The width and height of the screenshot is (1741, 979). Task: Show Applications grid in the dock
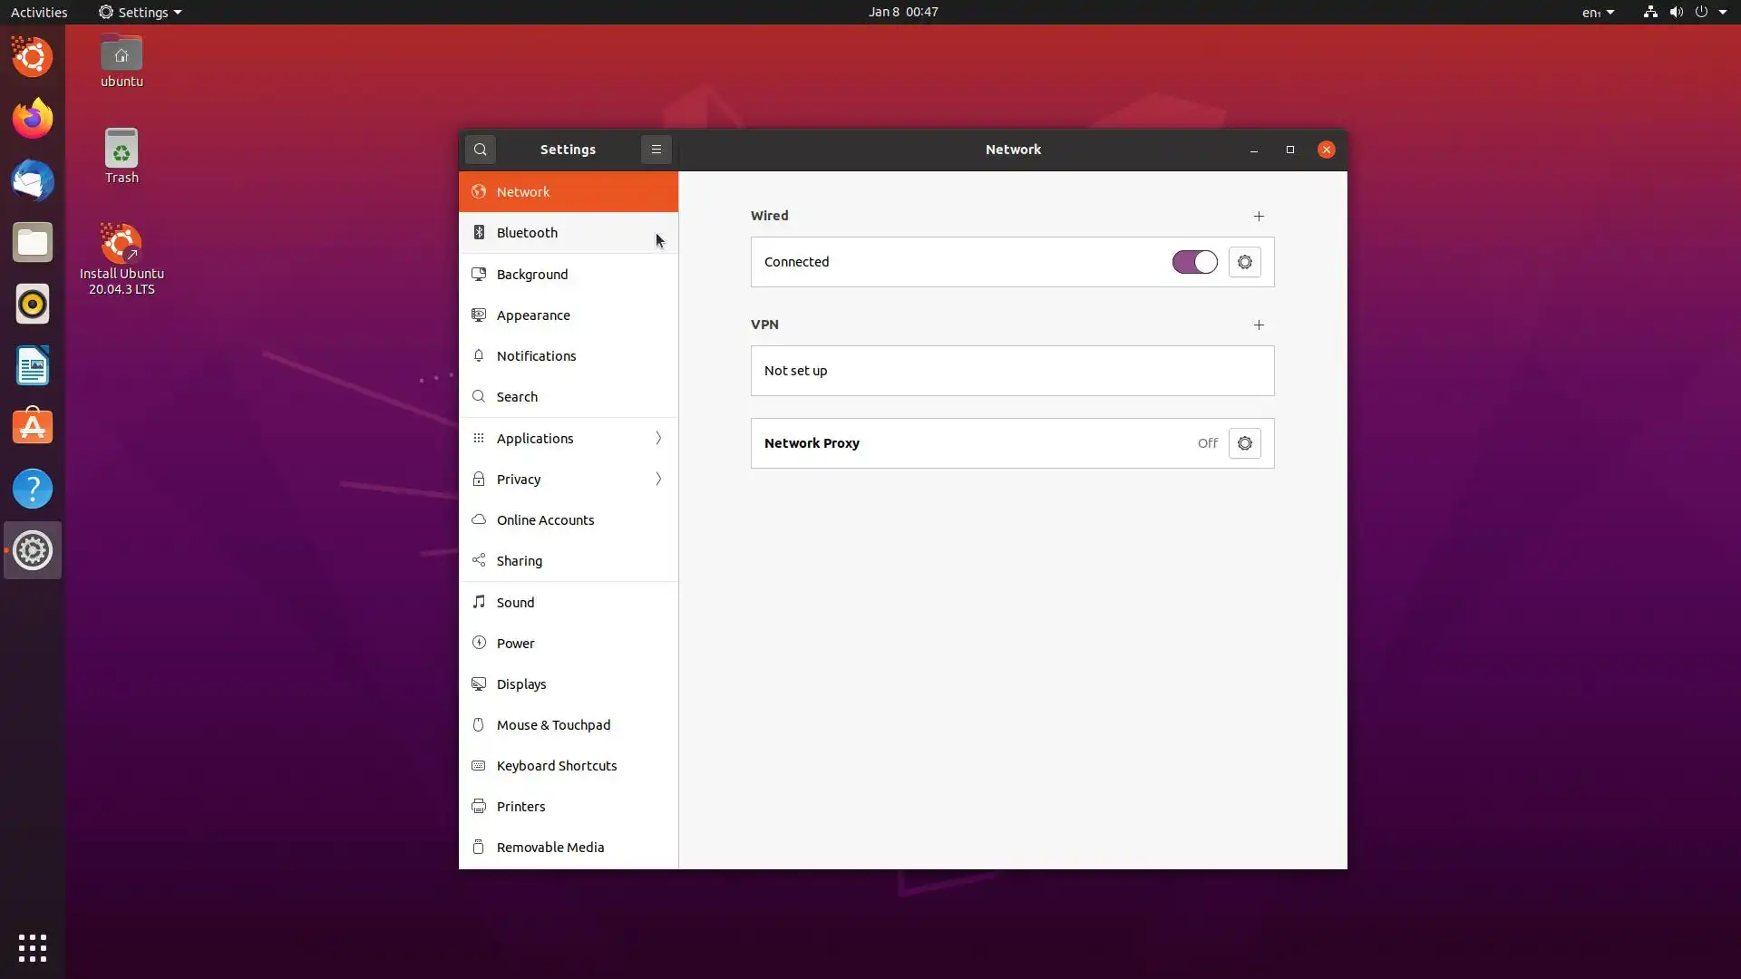coord(33,948)
